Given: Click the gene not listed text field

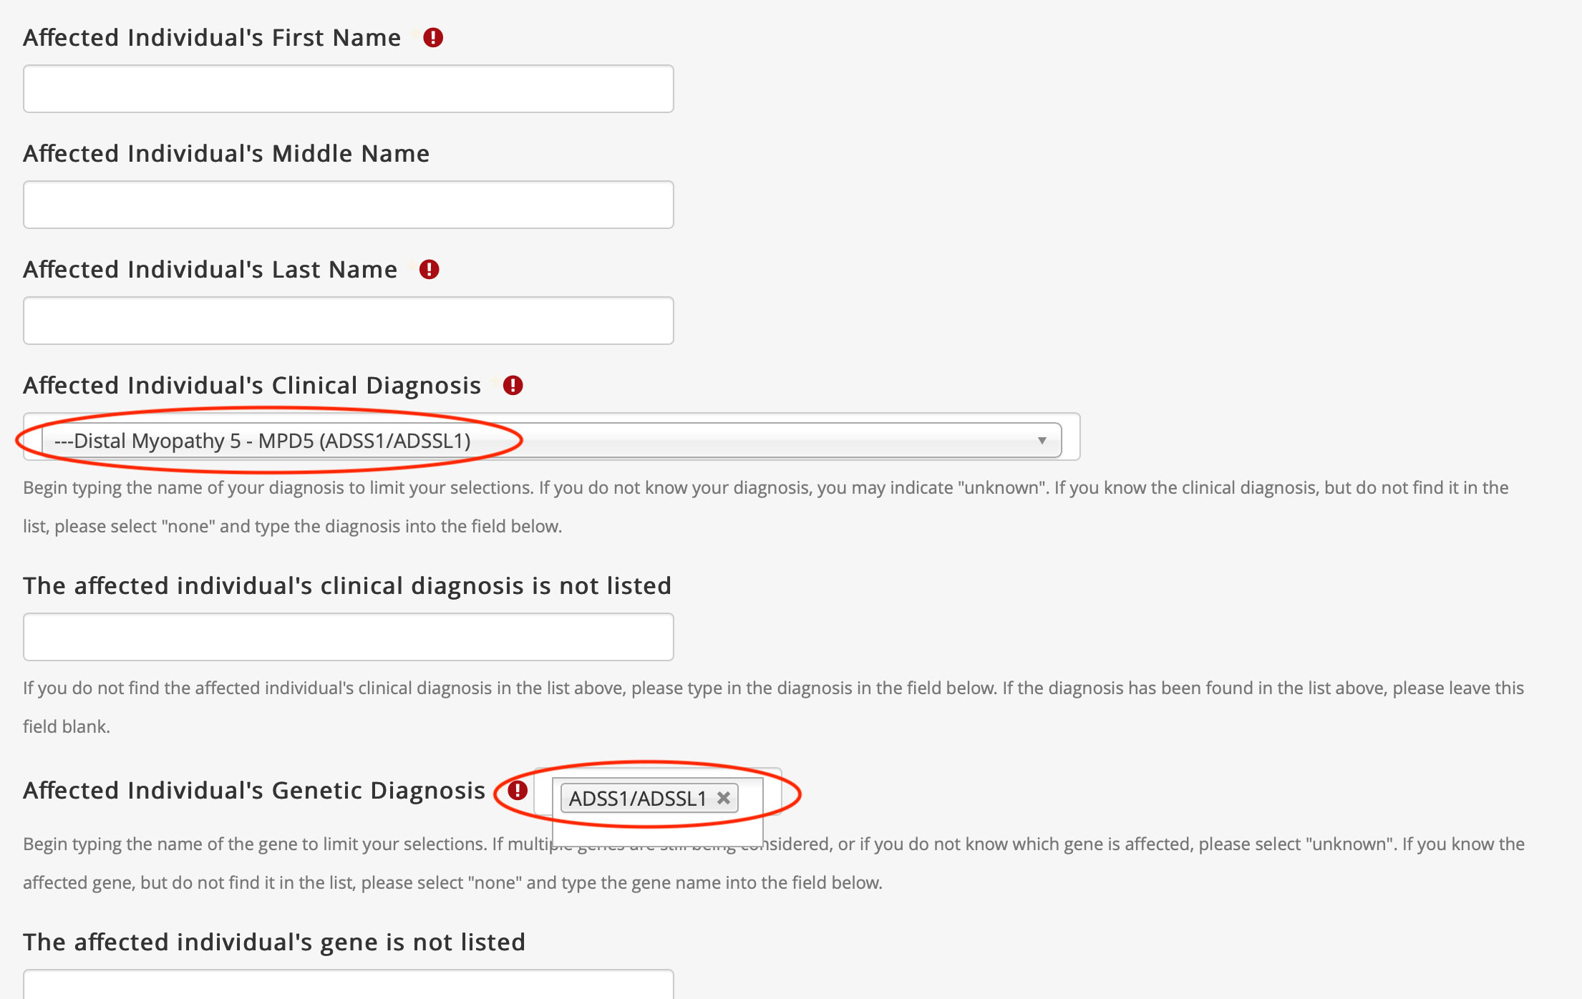Looking at the screenshot, I should click(x=348, y=986).
